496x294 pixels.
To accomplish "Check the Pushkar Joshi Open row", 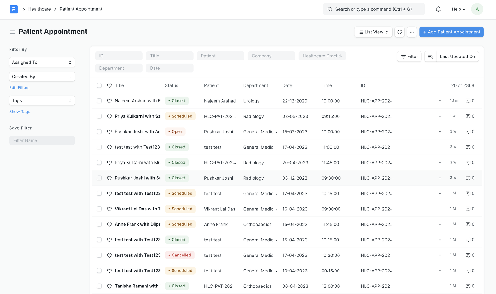I will tap(99, 132).
